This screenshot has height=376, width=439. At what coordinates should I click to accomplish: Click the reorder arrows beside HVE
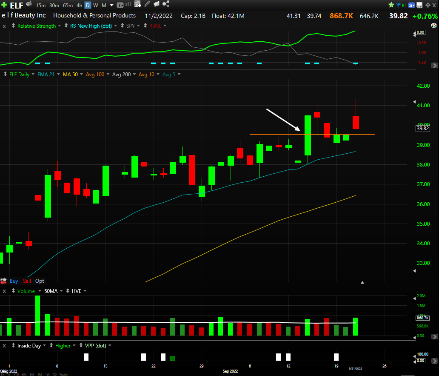[68, 291]
